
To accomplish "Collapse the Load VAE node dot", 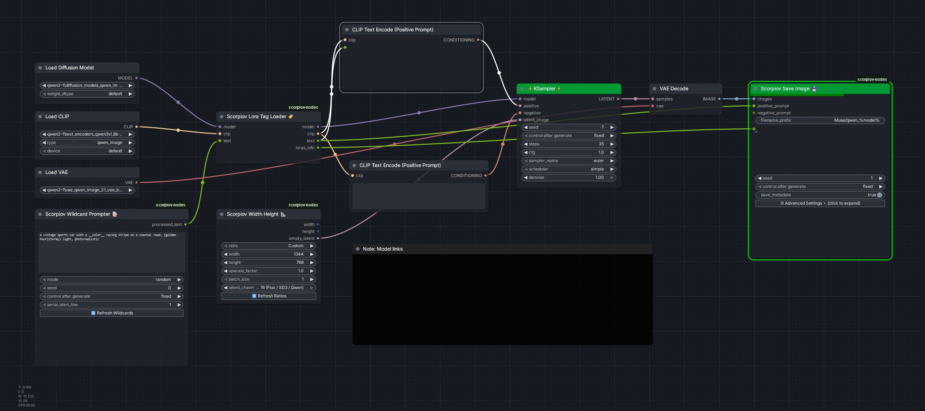I will coord(40,173).
